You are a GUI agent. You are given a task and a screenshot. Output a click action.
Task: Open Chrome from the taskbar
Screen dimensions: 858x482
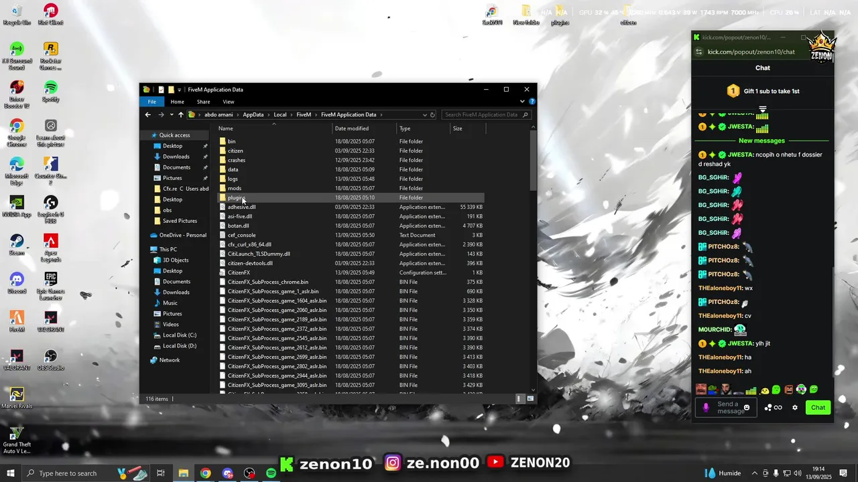(x=205, y=473)
